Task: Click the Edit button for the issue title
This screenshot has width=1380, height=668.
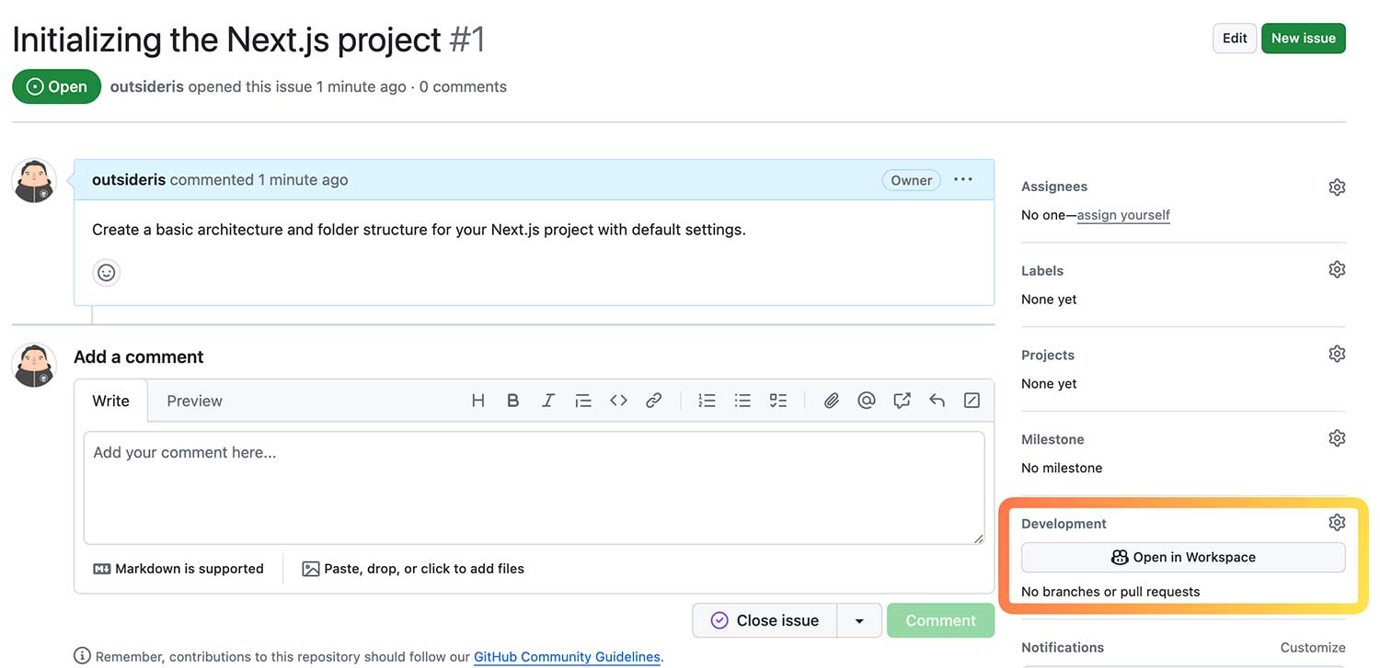Action: click(1235, 39)
